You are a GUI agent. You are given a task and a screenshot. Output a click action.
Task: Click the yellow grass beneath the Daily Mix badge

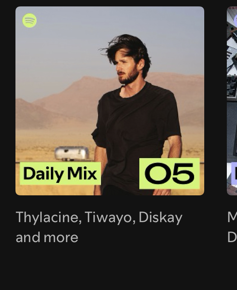click(x=55, y=190)
